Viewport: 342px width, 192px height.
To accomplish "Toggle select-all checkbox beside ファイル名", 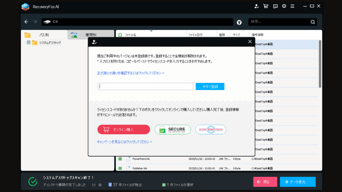I will [x=120, y=35].
